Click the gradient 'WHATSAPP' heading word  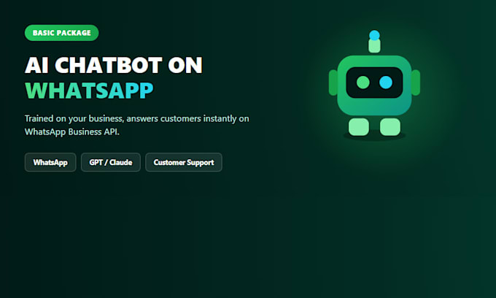click(x=89, y=91)
